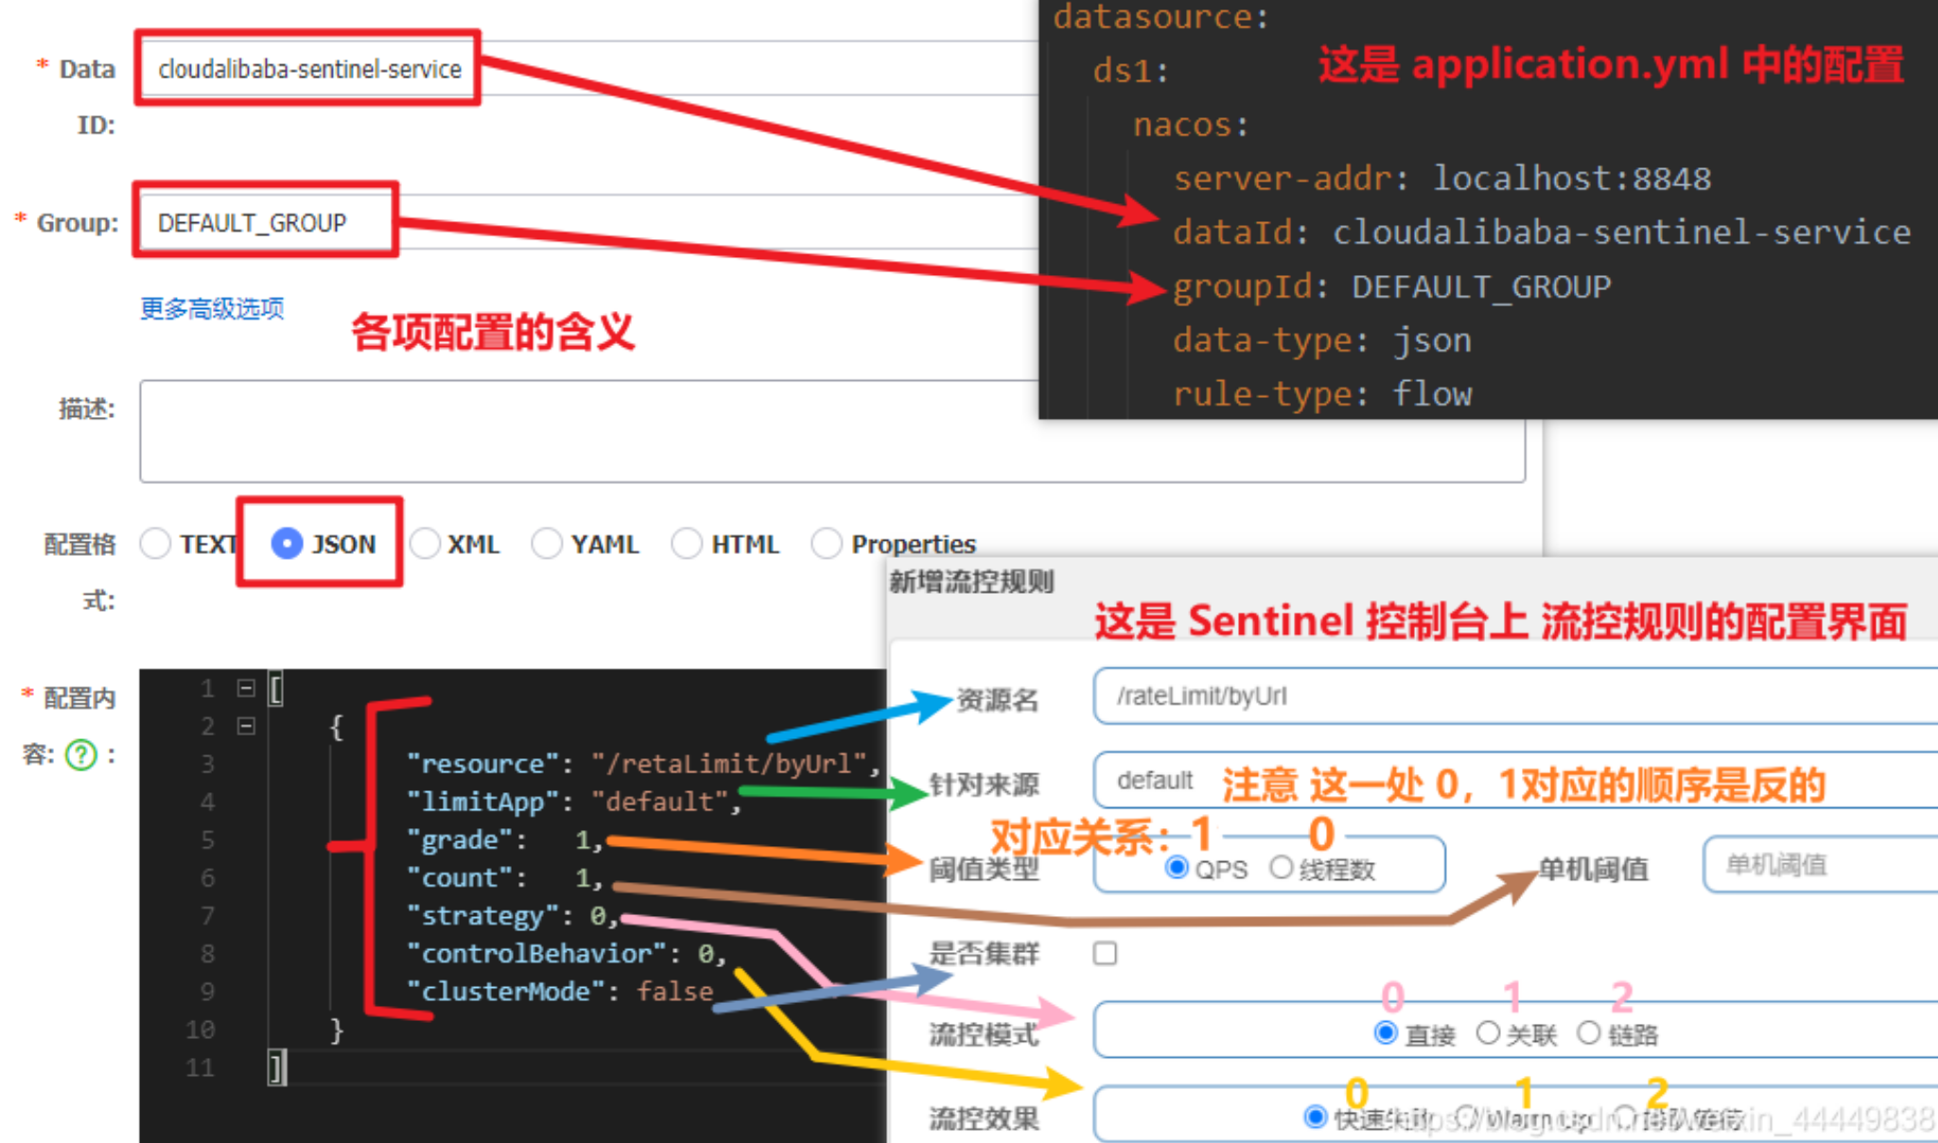Click the dataId line in application.yml

click(1542, 232)
